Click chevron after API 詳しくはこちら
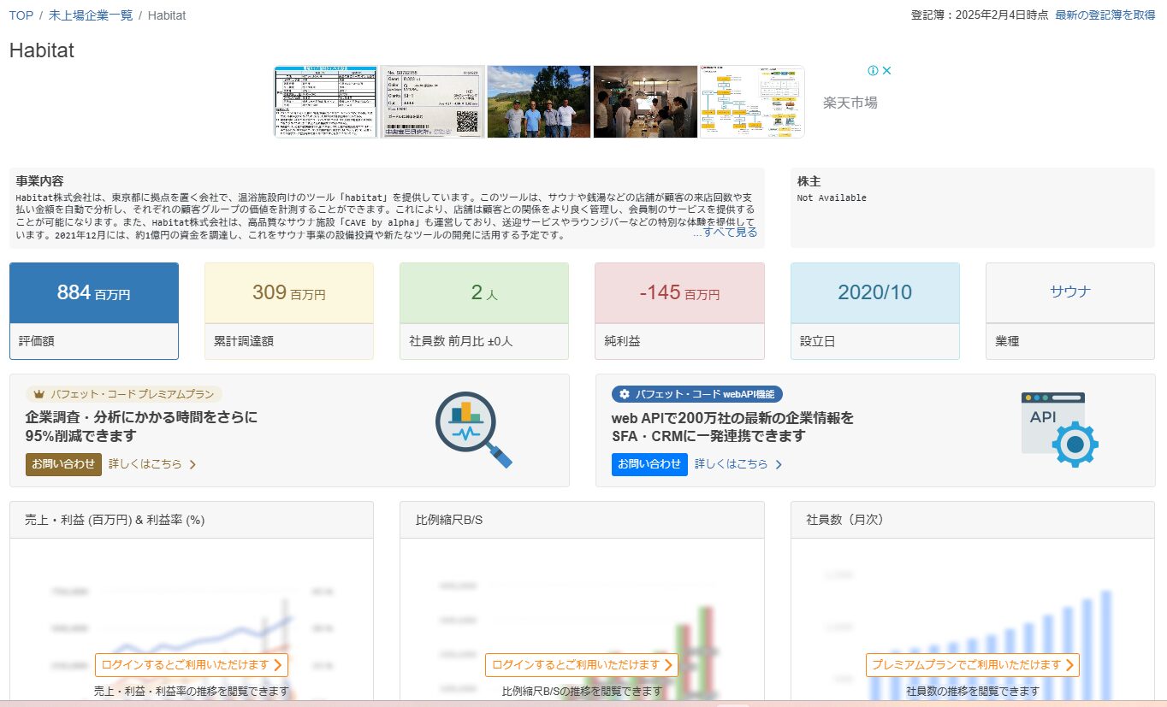 pos(779,465)
